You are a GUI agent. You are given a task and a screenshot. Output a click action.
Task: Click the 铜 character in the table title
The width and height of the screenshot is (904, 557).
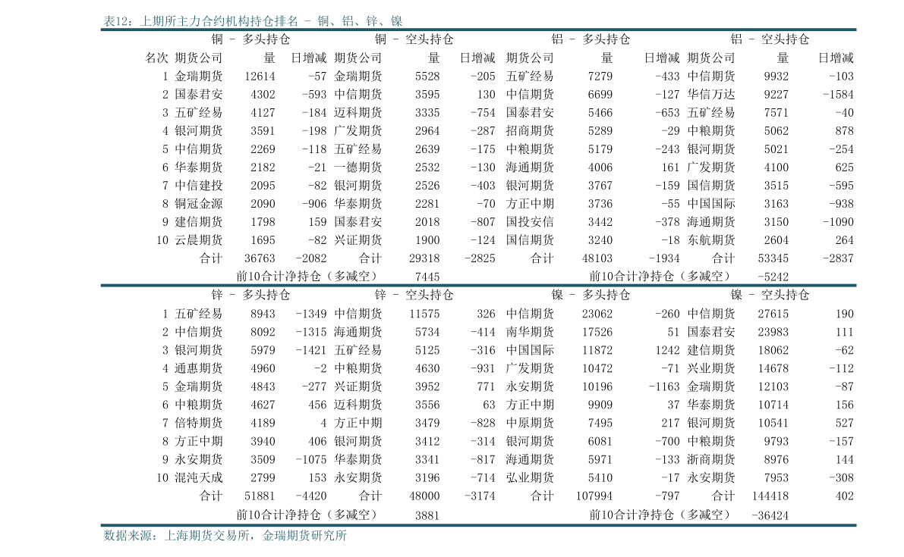[x=323, y=21]
